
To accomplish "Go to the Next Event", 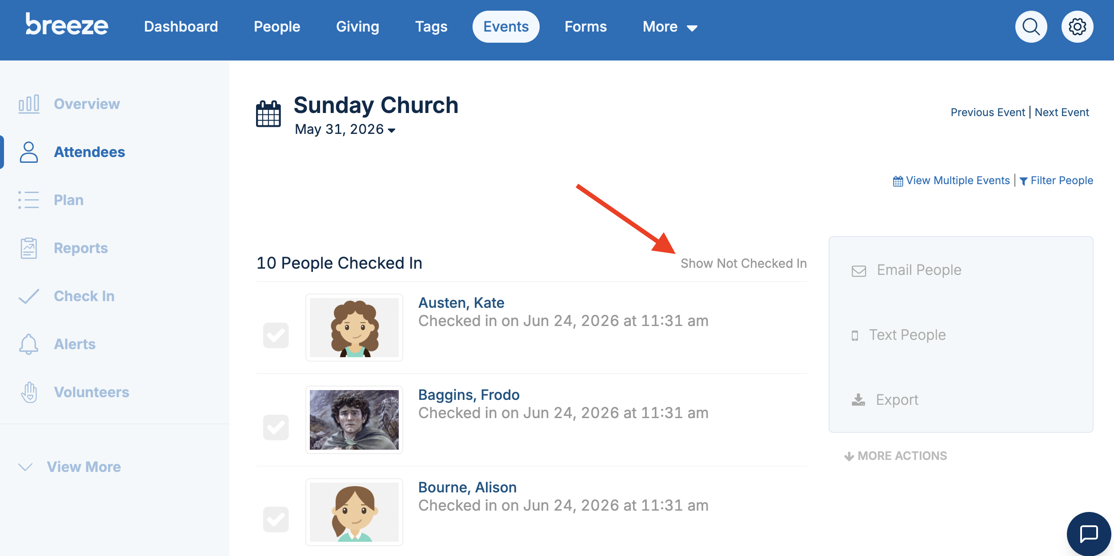I will [1062, 113].
